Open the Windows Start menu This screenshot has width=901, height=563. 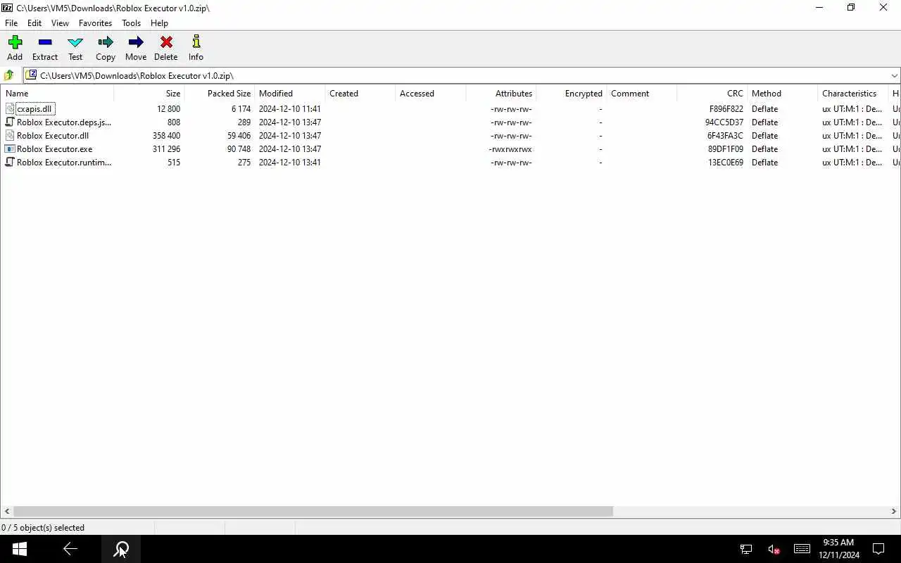[19, 549]
